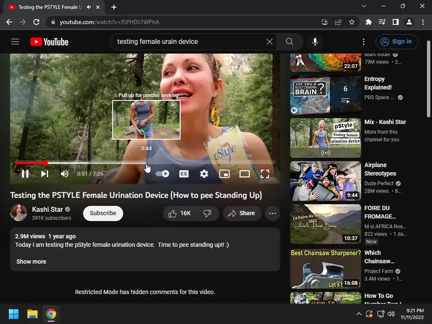
Task: Open the YouTube hamburger guide menu
Action: tap(15, 42)
